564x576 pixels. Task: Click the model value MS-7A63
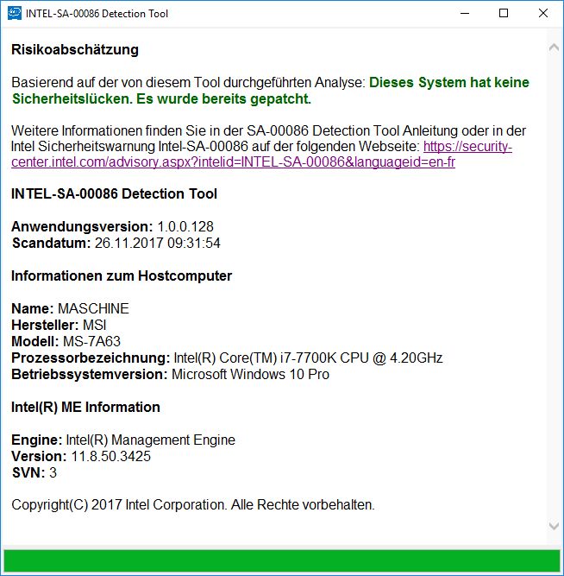point(91,342)
